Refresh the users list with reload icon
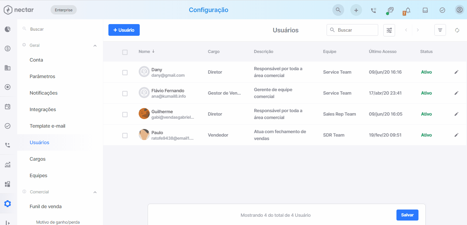 tap(457, 30)
